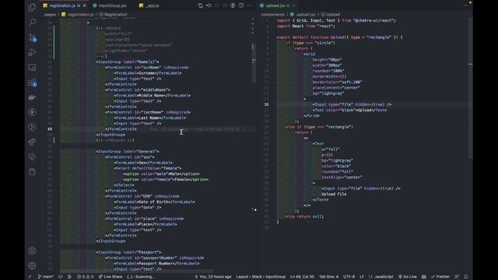This screenshot has height=280, width=498.
Task: Open More Actions ellipsis in right editor group
Action: tap(465, 5)
